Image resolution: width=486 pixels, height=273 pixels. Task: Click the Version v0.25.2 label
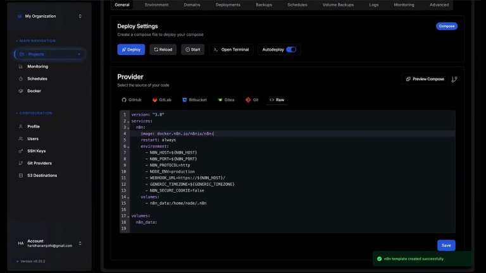click(32, 261)
